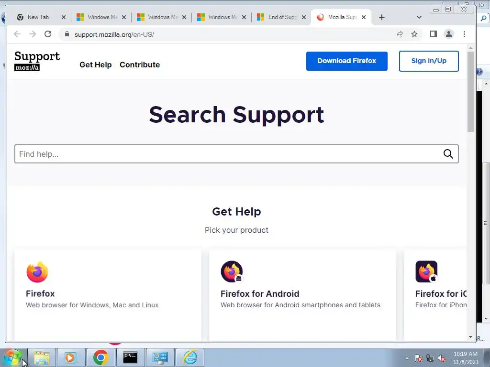
Task: Close the New Tab tab
Action: [x=64, y=17]
